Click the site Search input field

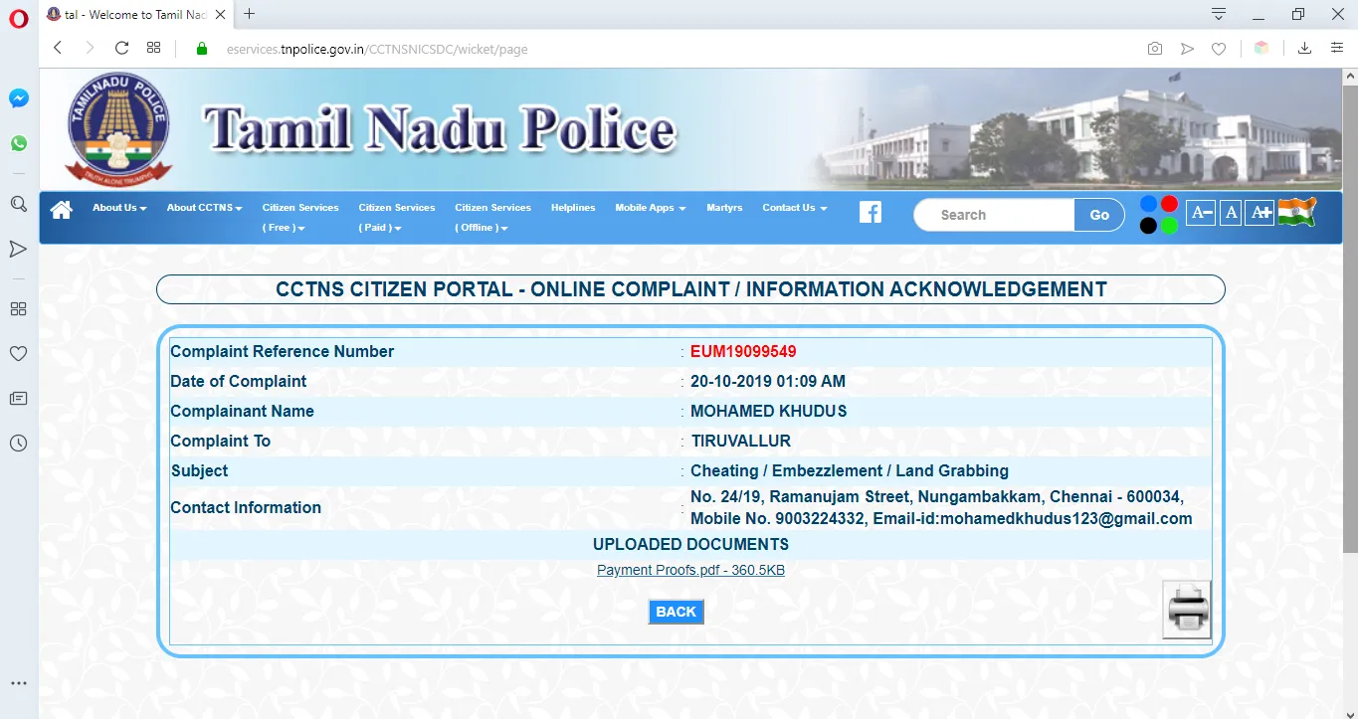click(995, 215)
